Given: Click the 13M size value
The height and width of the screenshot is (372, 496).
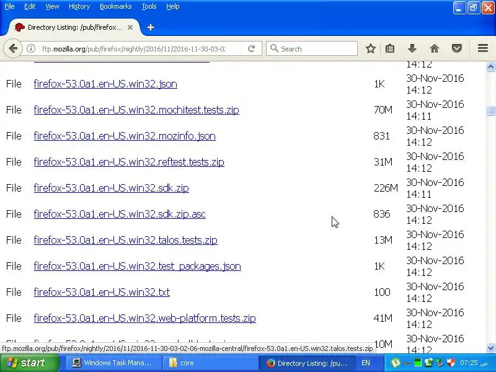Looking at the screenshot, I should coord(383,240).
